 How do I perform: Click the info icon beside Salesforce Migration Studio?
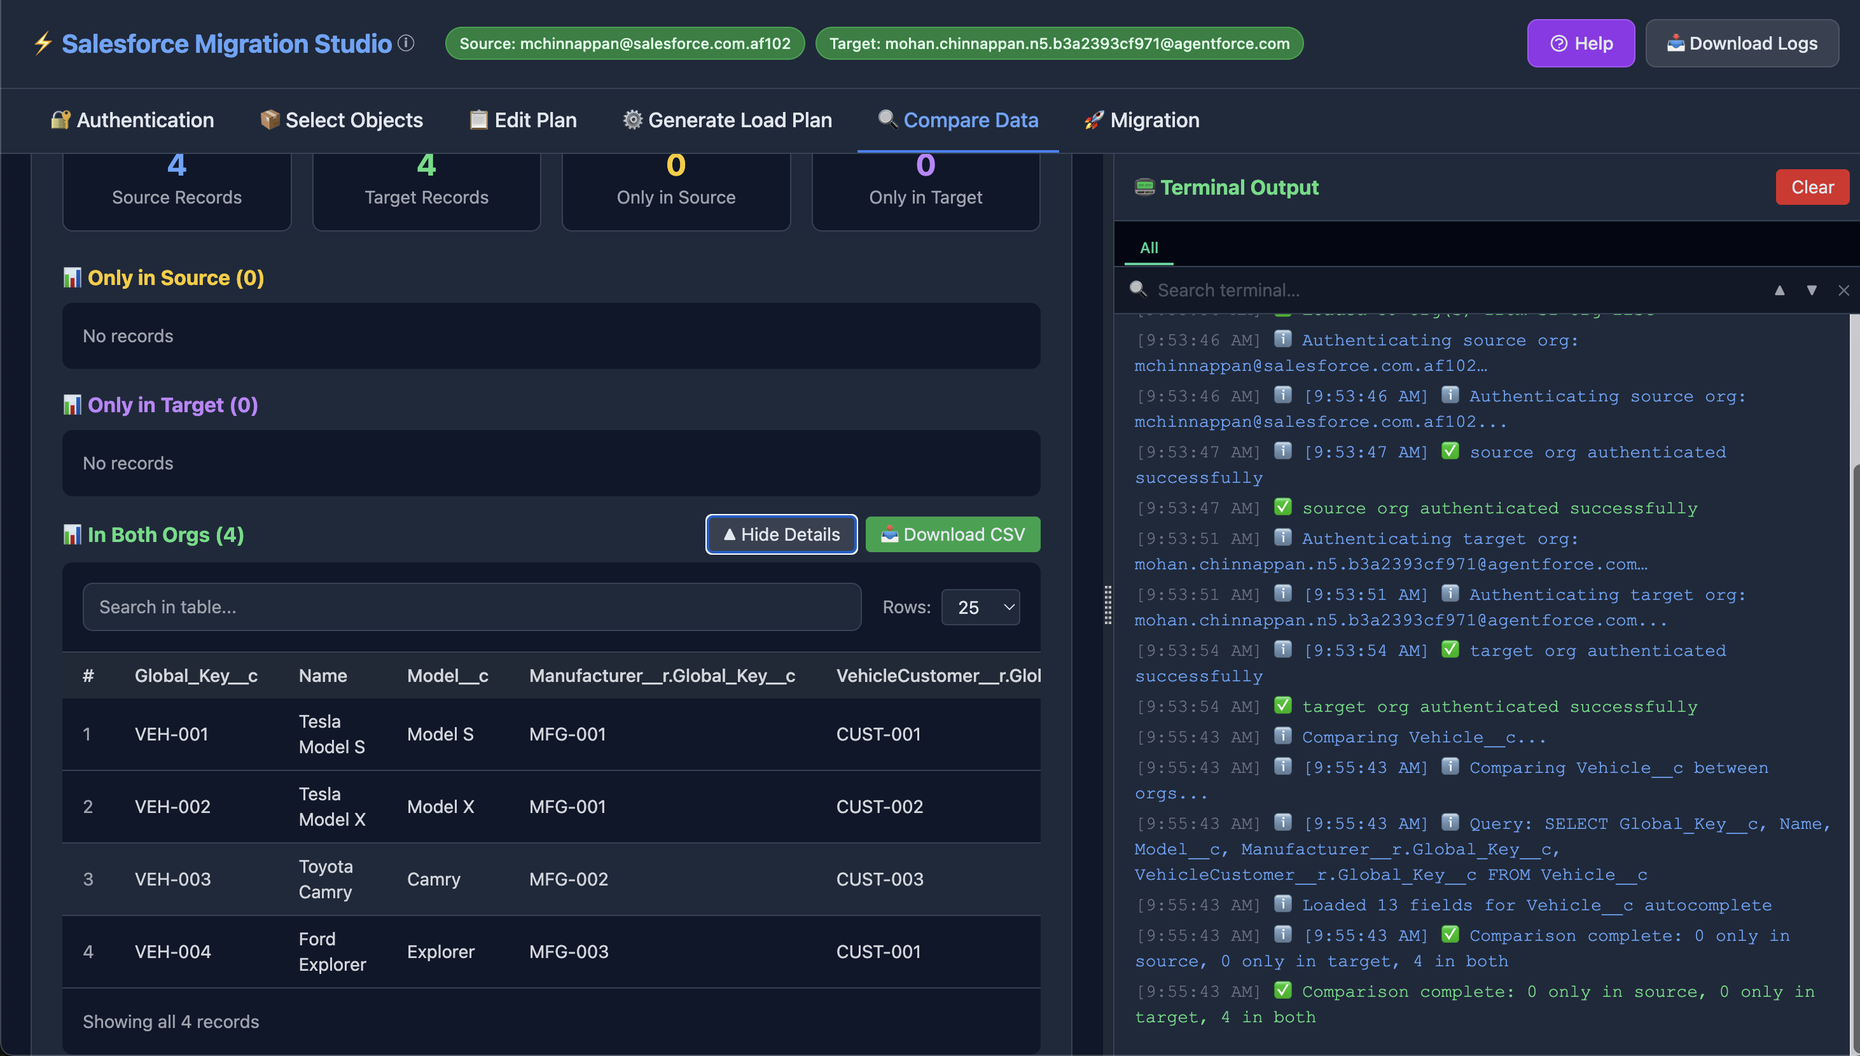[x=406, y=43]
